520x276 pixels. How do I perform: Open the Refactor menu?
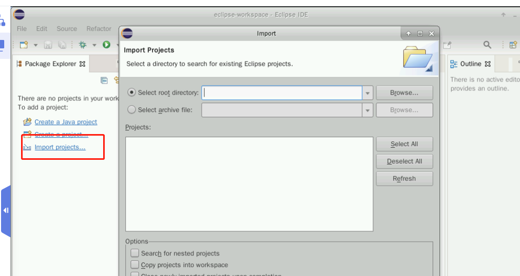(99, 29)
